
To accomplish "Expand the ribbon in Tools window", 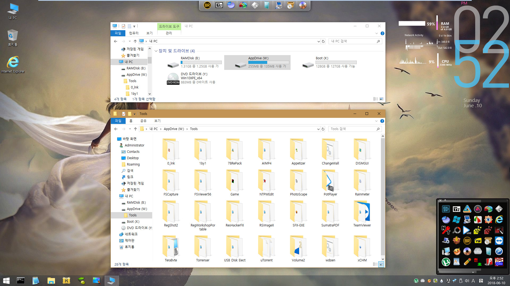I will click(x=376, y=121).
